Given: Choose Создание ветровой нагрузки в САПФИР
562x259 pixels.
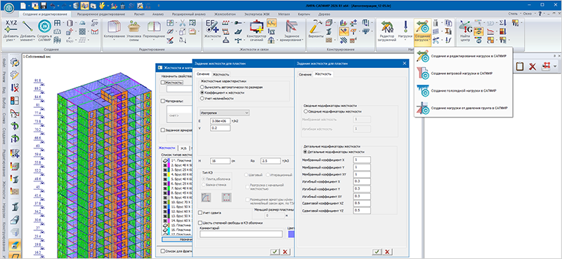Looking at the screenshot, I should point(462,73).
